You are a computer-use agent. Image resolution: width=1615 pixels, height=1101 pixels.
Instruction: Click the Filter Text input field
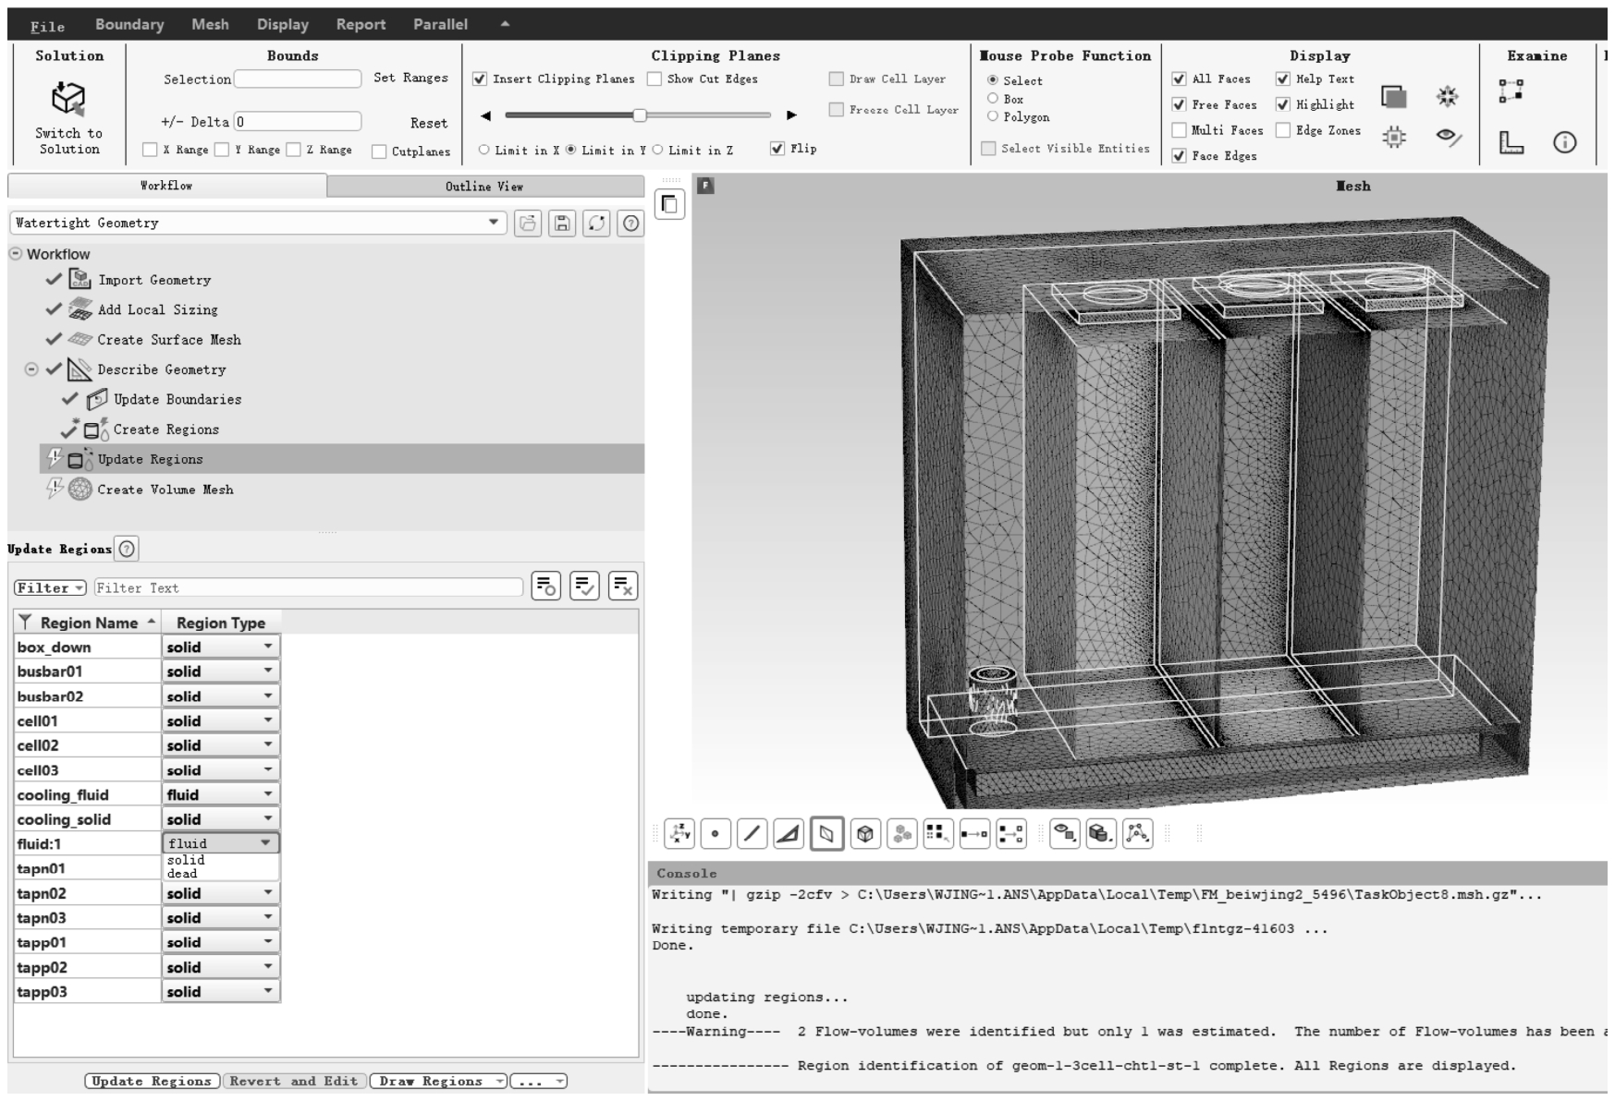tap(309, 587)
